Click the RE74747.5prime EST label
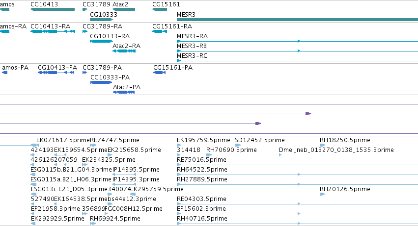 [114, 140]
